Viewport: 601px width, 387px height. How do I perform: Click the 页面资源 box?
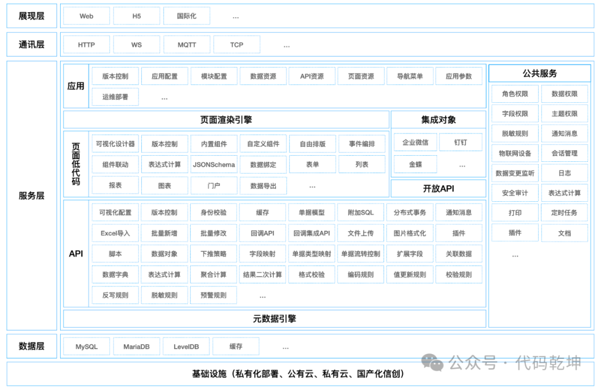point(361,76)
